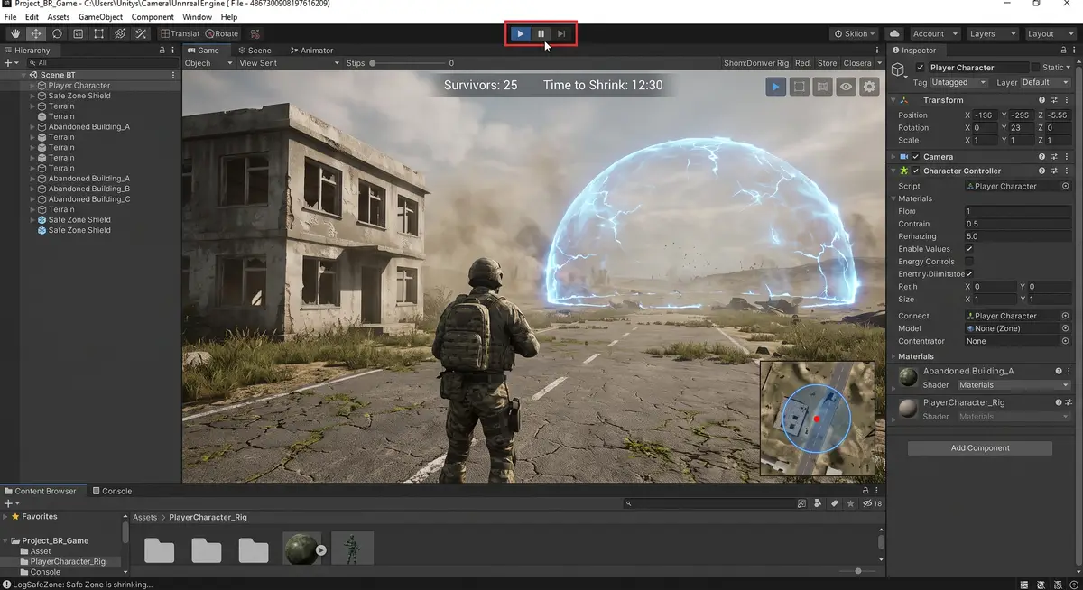This screenshot has width=1083, height=590.
Task: Toggle the Static checkbox
Action: (1035, 68)
